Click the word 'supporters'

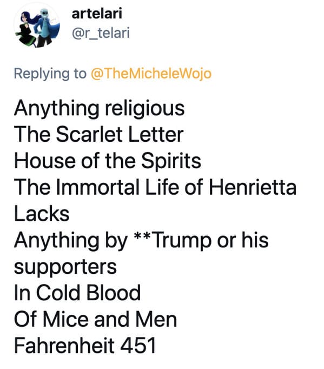[x=65, y=268]
